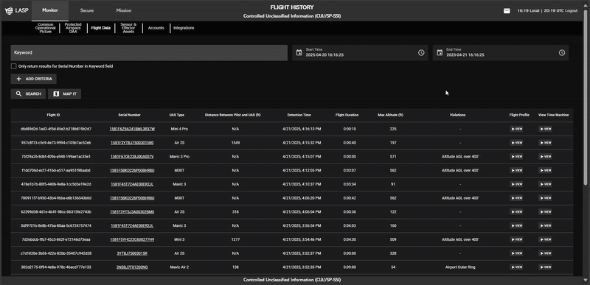Select the distance value 1549
The image size is (590, 285).
pyautogui.click(x=235, y=143)
